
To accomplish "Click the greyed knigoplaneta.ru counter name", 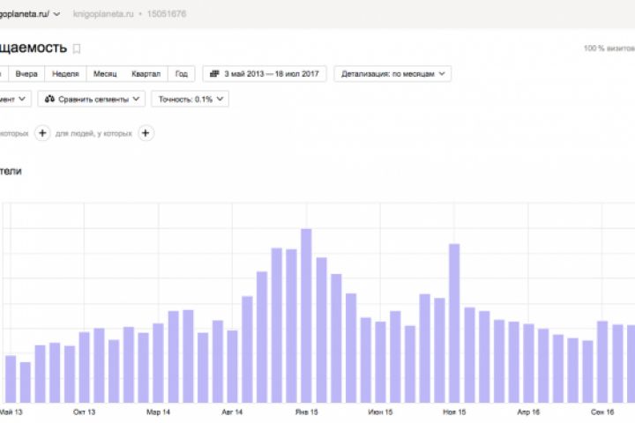I will [x=103, y=14].
